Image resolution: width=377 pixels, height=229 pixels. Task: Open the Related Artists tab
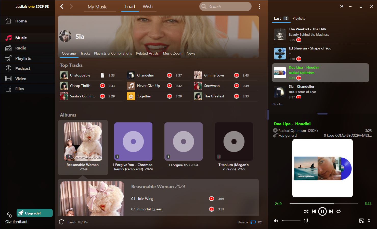147,53
